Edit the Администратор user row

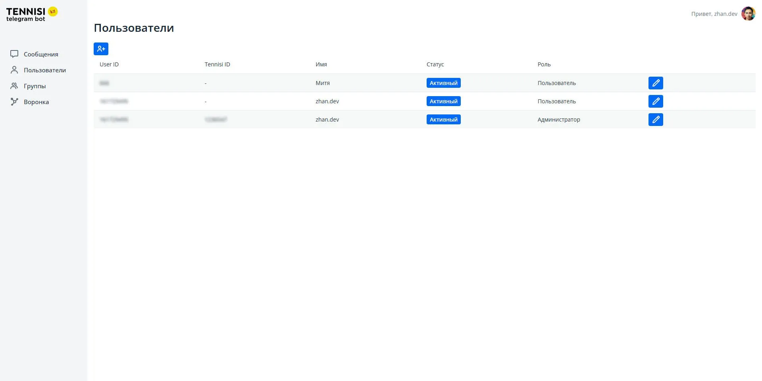(655, 120)
